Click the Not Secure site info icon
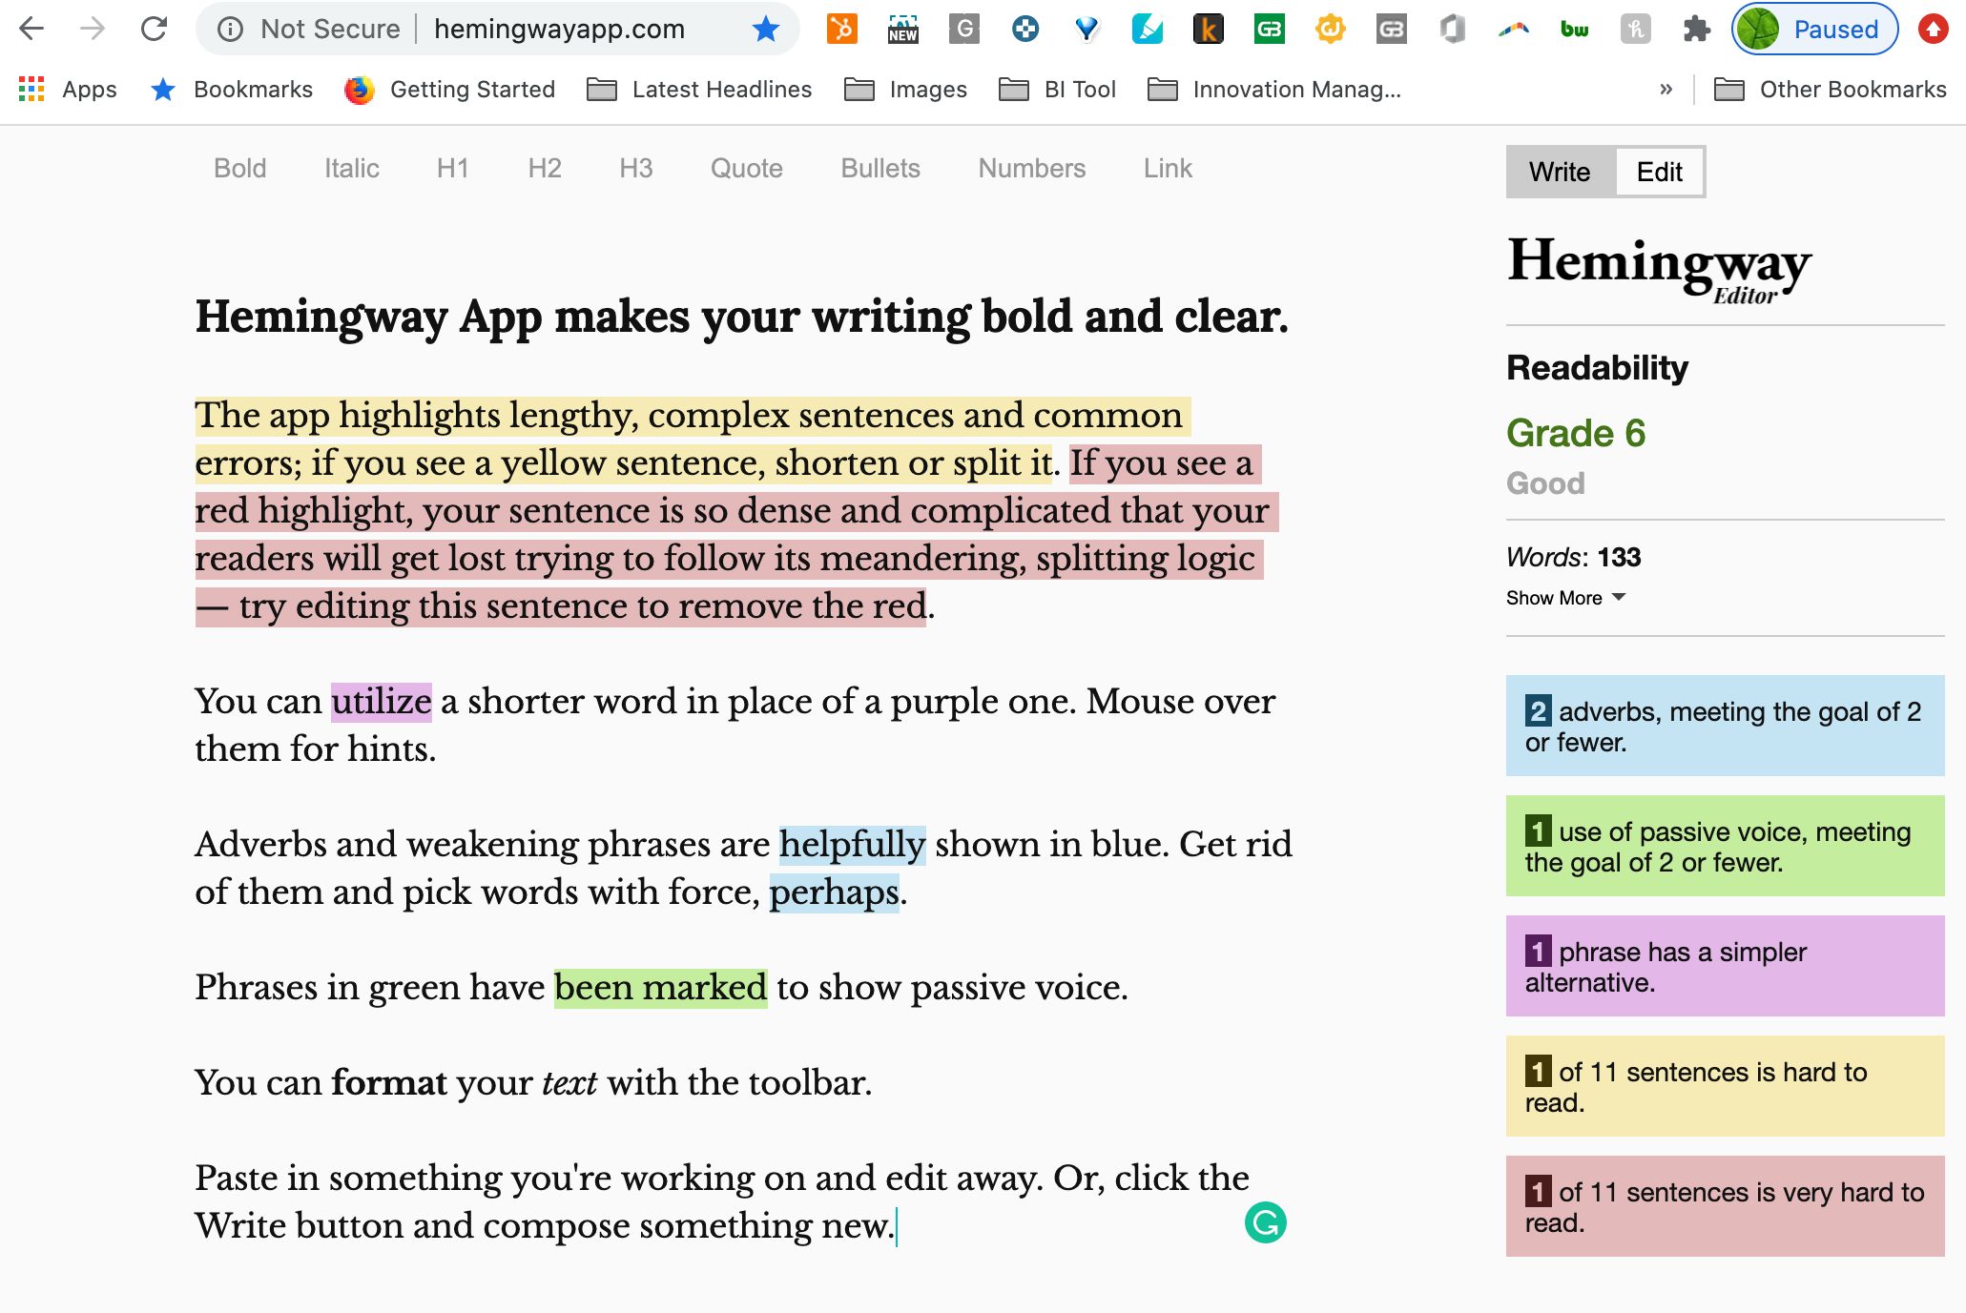This screenshot has width=1966, height=1313. 229,30
